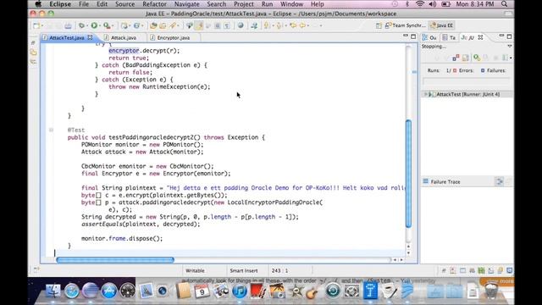Viewport: 542px width, 305px height.
Task: Click the Run External Tools icon
Action: tap(107, 25)
